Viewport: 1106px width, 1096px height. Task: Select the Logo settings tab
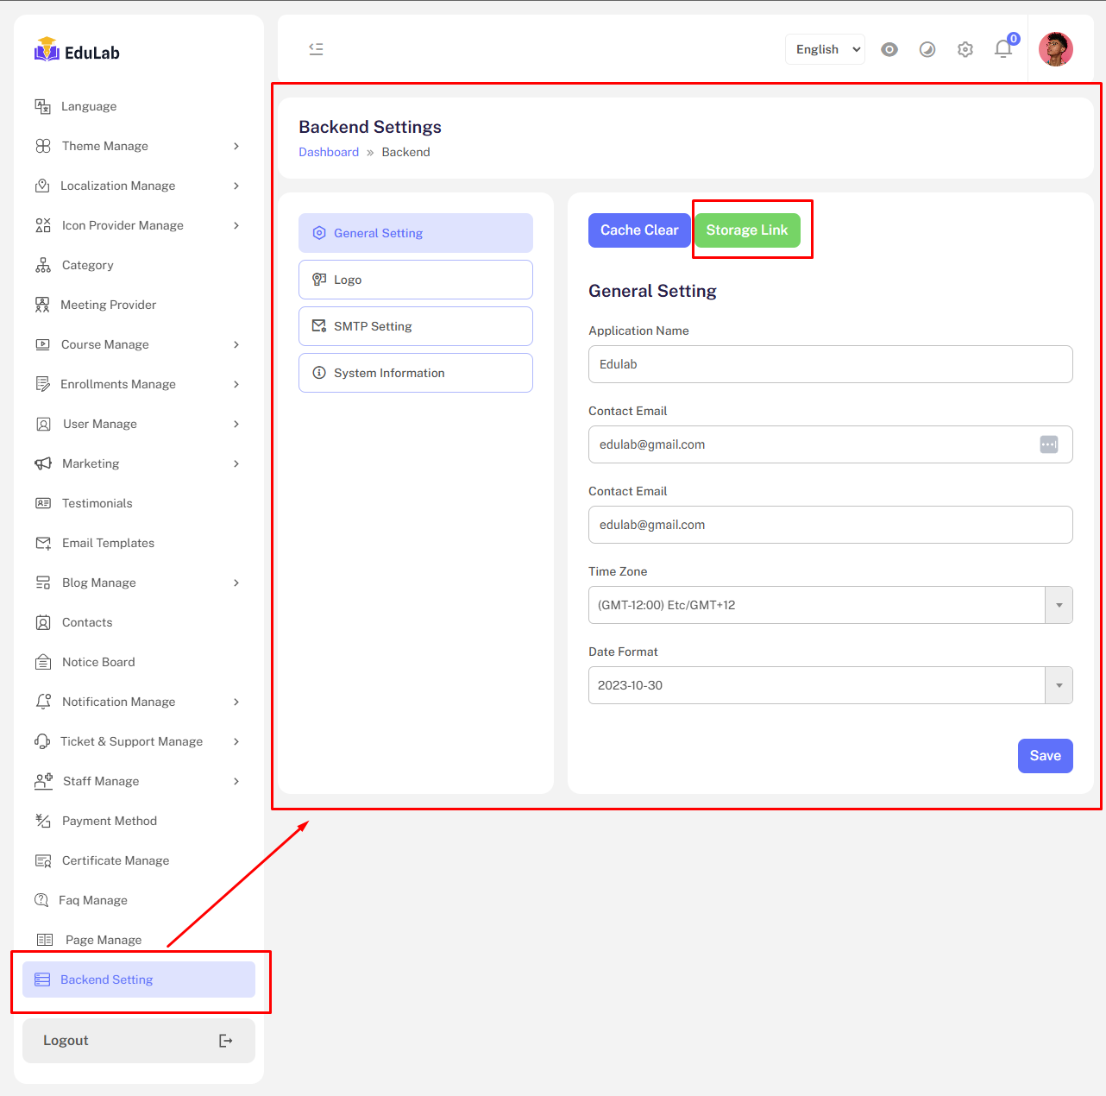(415, 280)
